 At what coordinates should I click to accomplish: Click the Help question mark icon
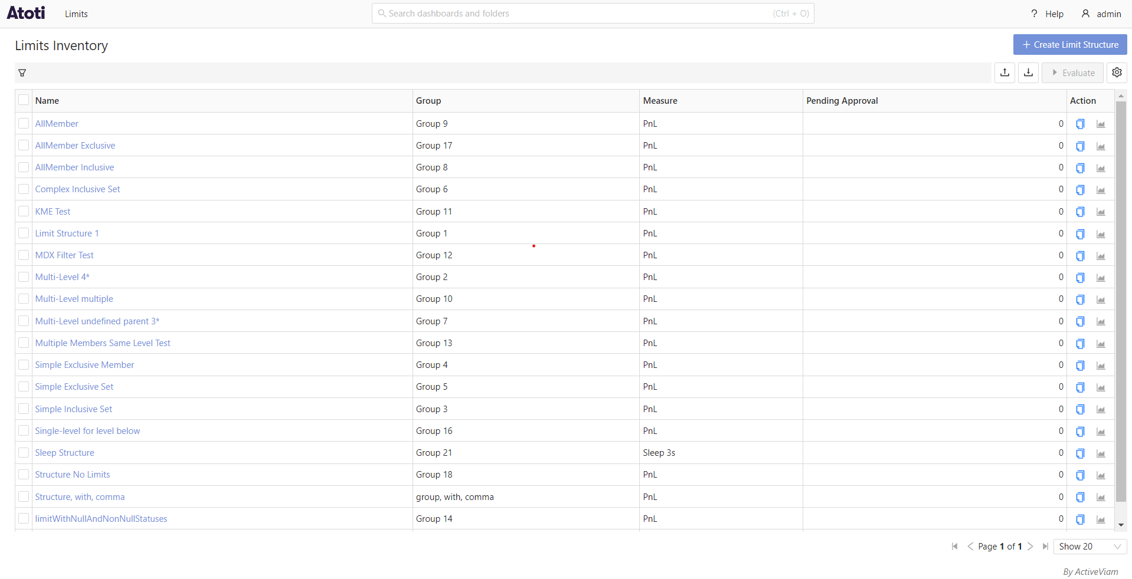coord(1034,14)
